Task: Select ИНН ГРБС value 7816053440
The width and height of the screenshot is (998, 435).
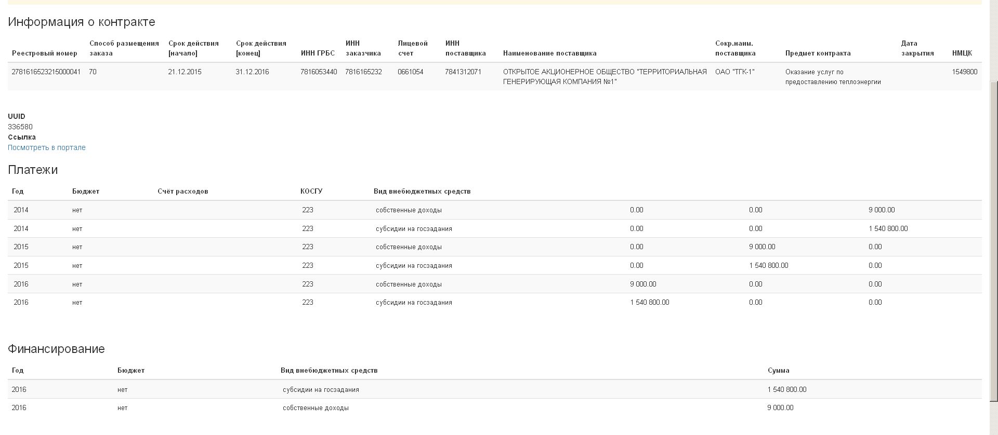Action: tap(318, 72)
